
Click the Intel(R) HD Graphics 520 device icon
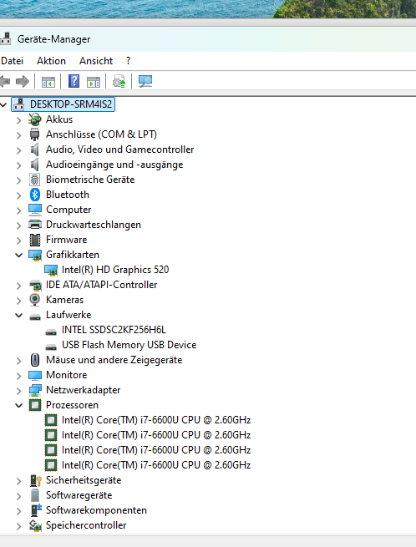(51, 270)
